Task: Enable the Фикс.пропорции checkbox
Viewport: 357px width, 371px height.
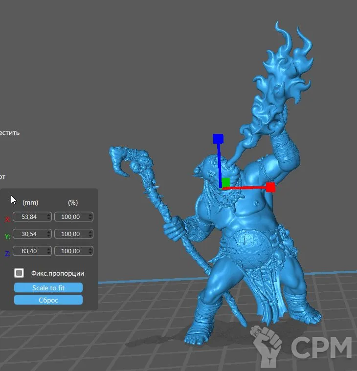Action: pyautogui.click(x=20, y=273)
